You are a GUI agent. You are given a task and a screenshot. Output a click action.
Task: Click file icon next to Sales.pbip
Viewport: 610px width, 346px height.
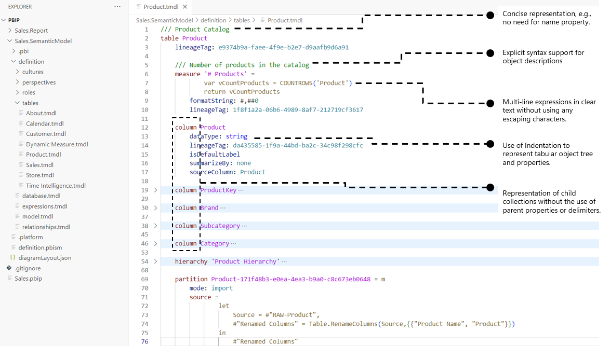point(9,279)
